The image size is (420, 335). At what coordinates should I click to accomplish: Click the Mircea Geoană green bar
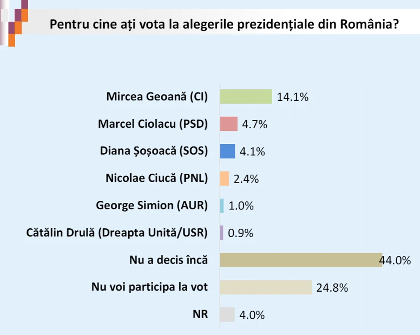point(246,96)
